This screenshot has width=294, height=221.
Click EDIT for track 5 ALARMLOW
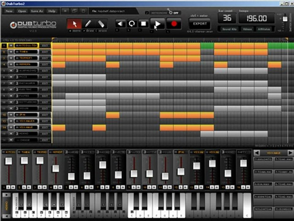(x=45, y=71)
